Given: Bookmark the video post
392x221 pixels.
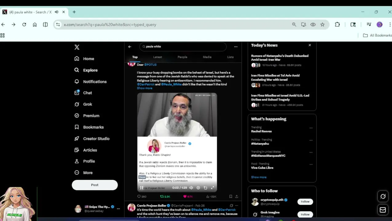Looking at the screenshot, I should pos(231,196).
